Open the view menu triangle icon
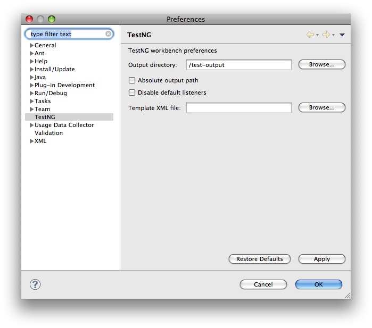The image size is (372, 328). click(x=342, y=35)
